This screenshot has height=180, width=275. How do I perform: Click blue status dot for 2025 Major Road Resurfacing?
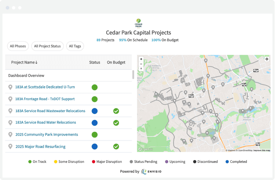coord(94,146)
